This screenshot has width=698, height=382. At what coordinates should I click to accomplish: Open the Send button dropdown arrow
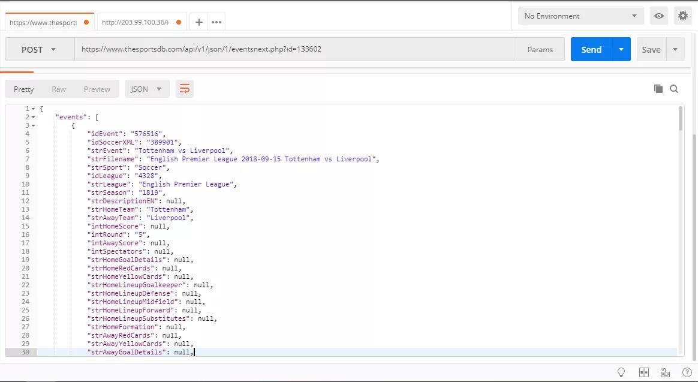click(x=621, y=49)
